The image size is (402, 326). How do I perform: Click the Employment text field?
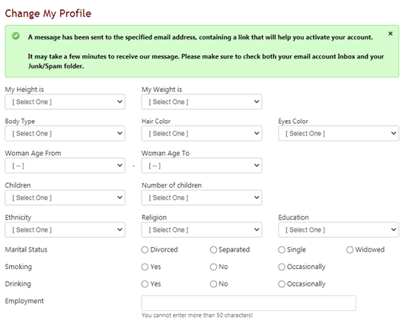point(249,303)
